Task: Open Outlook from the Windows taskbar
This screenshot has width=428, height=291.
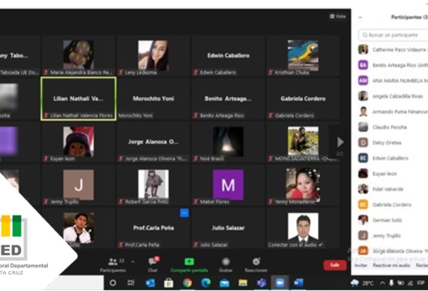Action: (150, 283)
